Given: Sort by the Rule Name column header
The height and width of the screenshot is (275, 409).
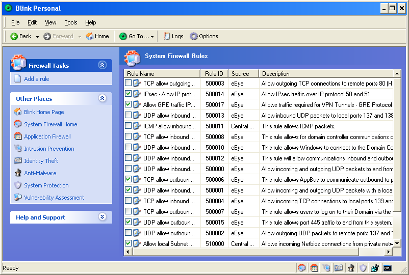Looking at the screenshot, I should pyautogui.click(x=162, y=74).
